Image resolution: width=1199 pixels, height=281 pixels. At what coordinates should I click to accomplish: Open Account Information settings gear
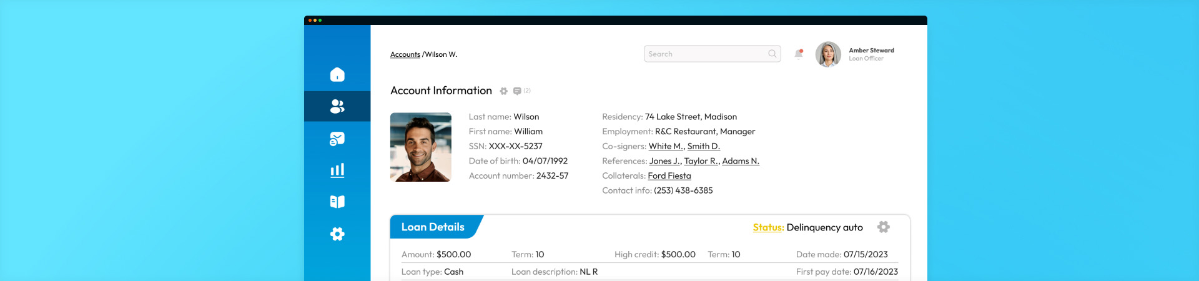tap(504, 91)
